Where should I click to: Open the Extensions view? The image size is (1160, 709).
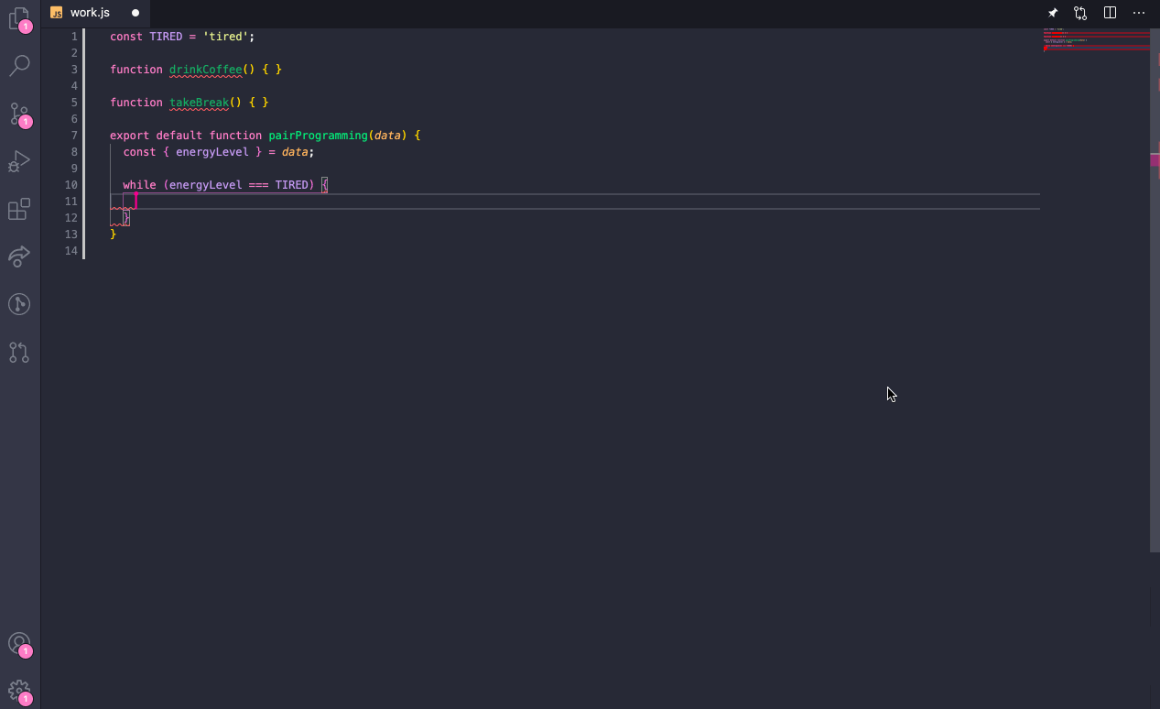point(19,209)
